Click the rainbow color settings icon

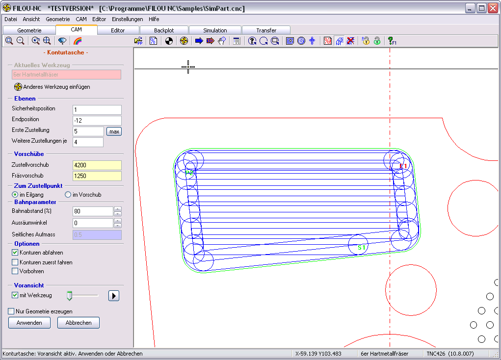pyautogui.click(x=78, y=41)
